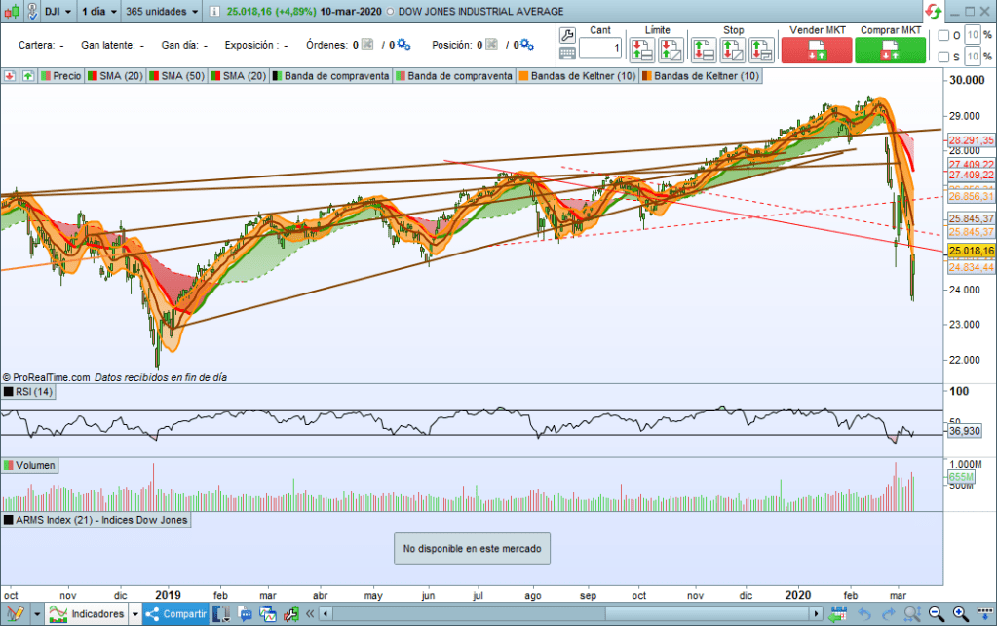Image resolution: width=997 pixels, height=626 pixels.
Task: Toggle the Precio indicator label
Action: [60, 76]
